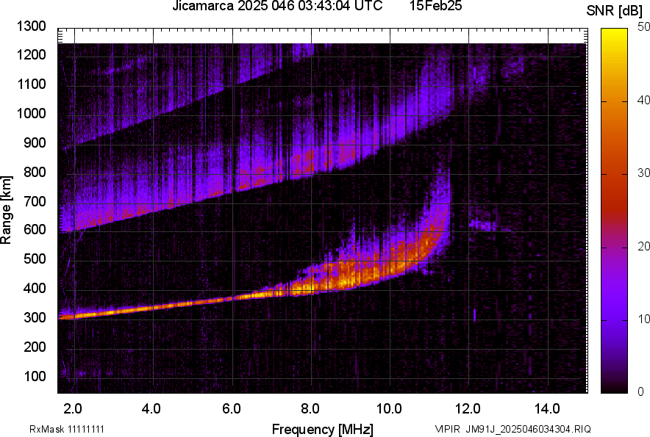Click frequency tick label '10.0'
Viewport: 650px width, 437px height.
tap(389, 409)
